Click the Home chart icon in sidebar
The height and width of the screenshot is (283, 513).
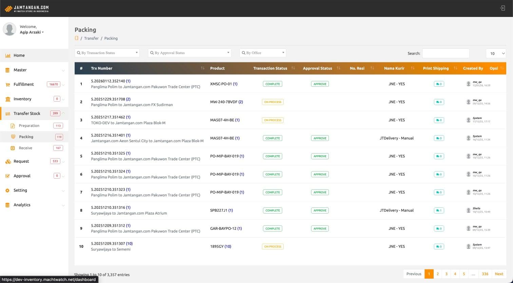(7, 56)
